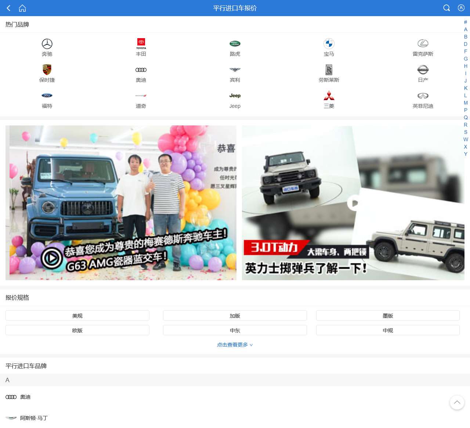The height and width of the screenshot is (428, 470).
Task: Open the Infiniti 英菲尼迪 logo
Action: coord(423,96)
